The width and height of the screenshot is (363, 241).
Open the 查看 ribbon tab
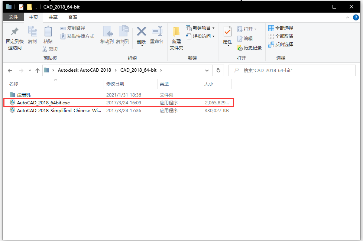[73, 17]
